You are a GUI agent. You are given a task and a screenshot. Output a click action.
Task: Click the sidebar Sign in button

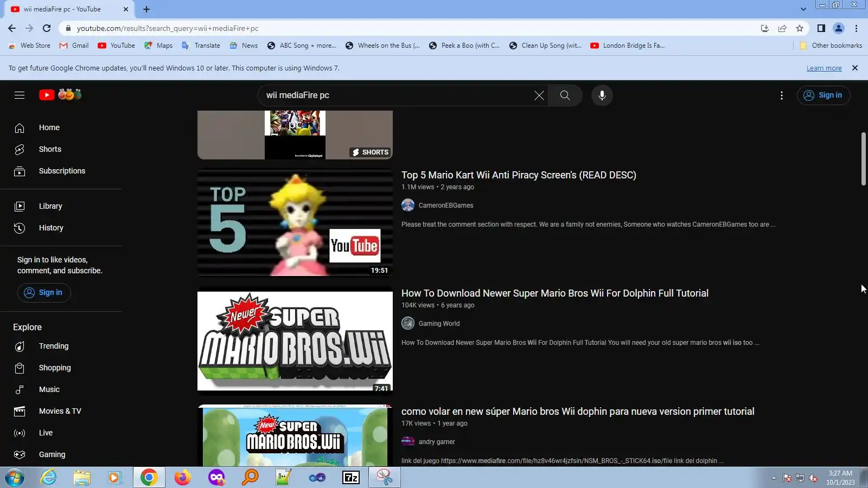coord(44,292)
